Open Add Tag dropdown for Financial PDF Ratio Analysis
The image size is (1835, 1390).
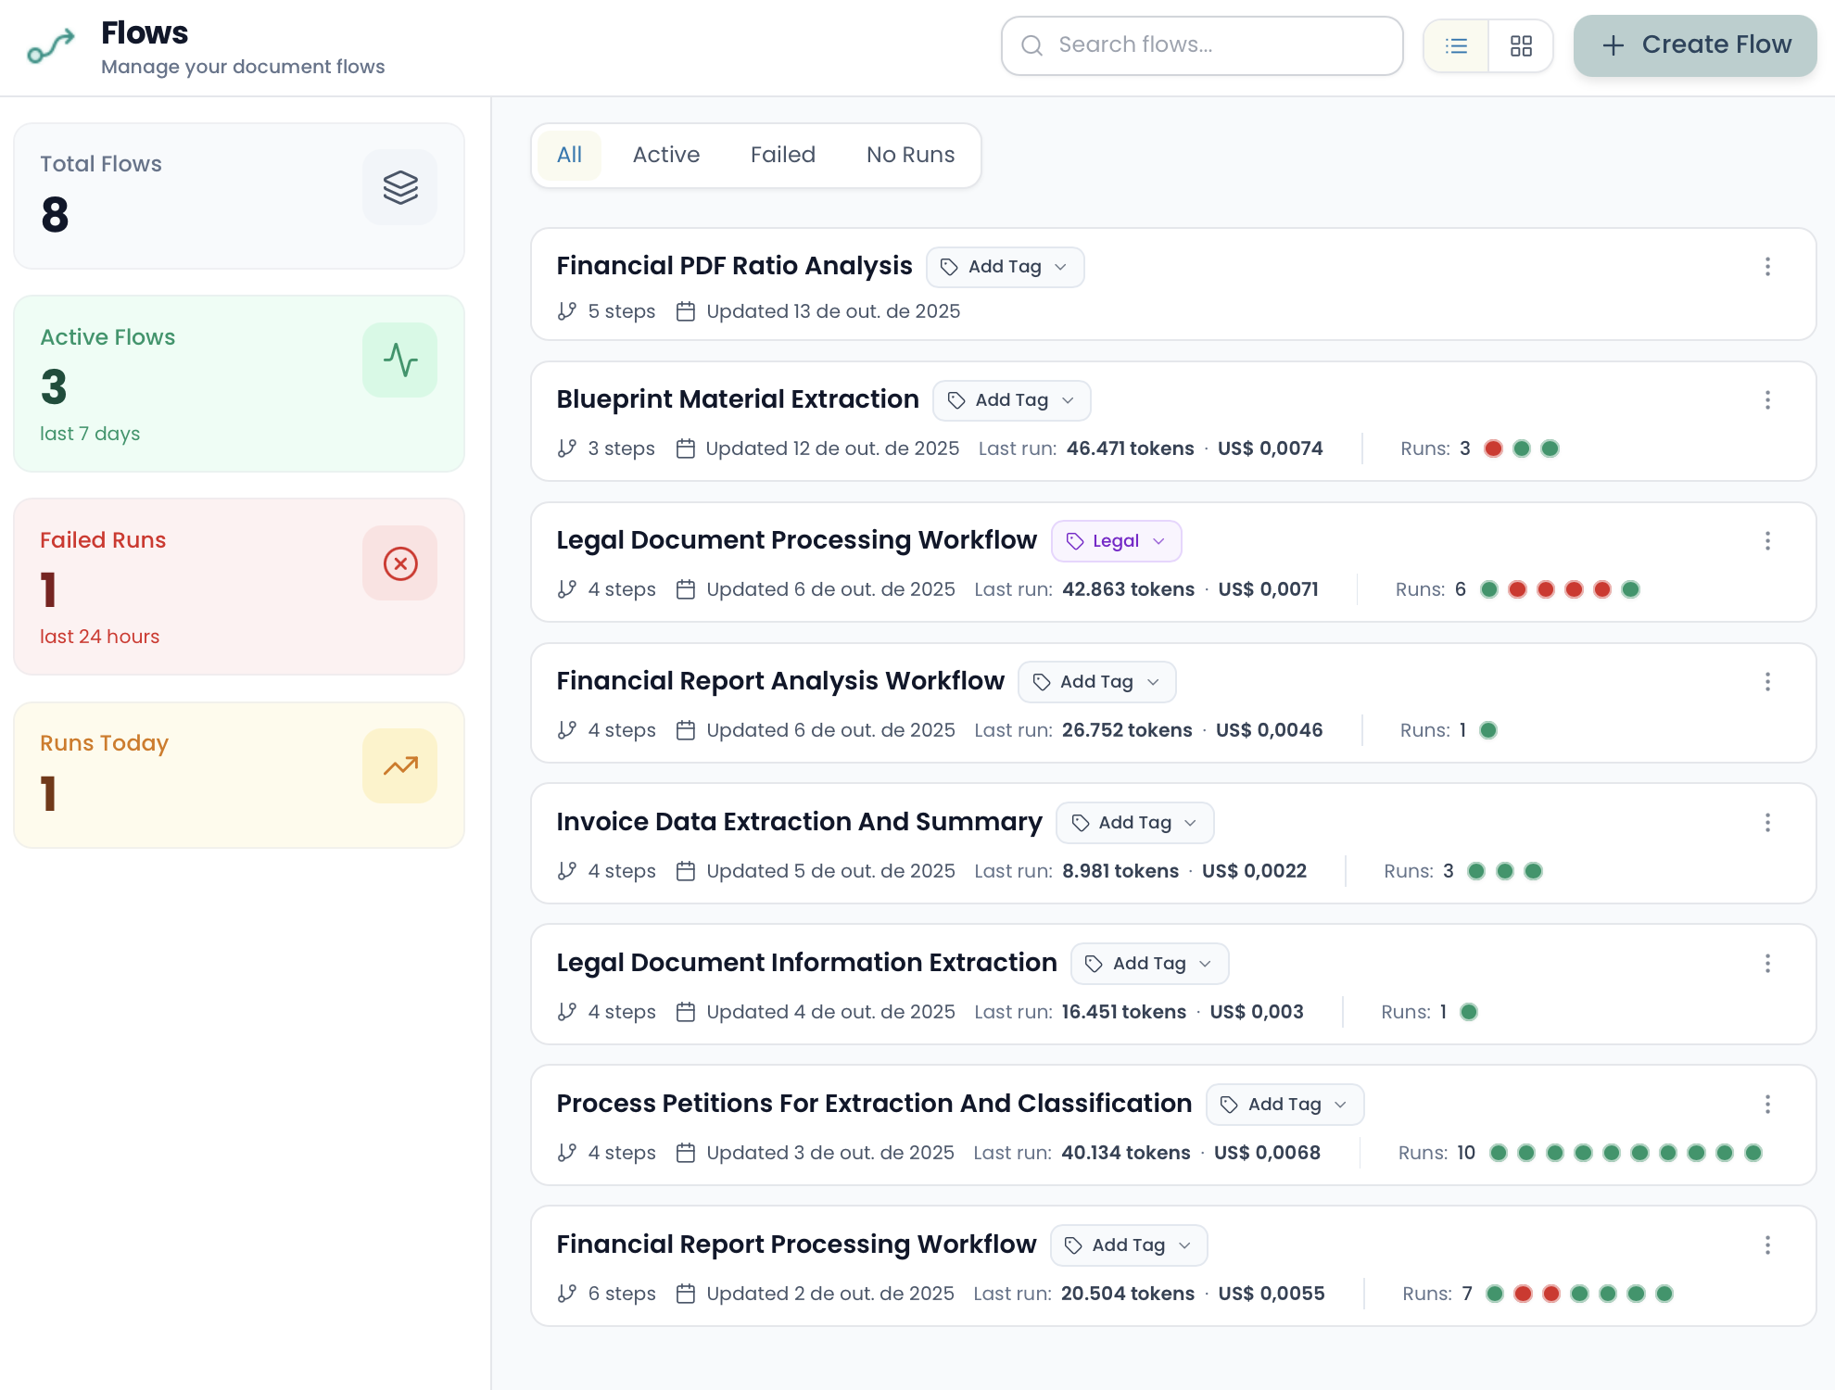click(x=1005, y=267)
